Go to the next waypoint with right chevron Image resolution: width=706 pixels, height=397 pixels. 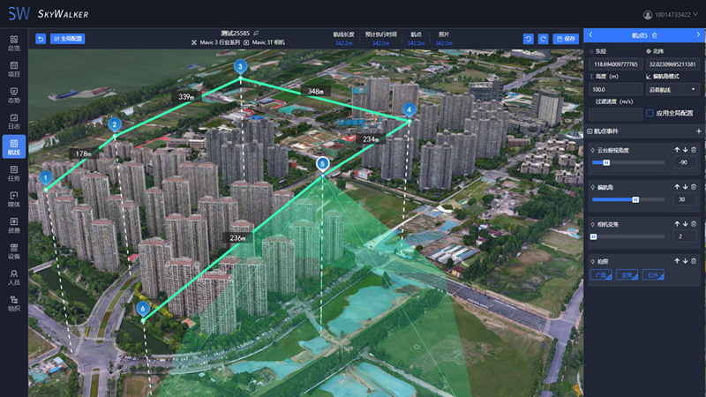698,34
